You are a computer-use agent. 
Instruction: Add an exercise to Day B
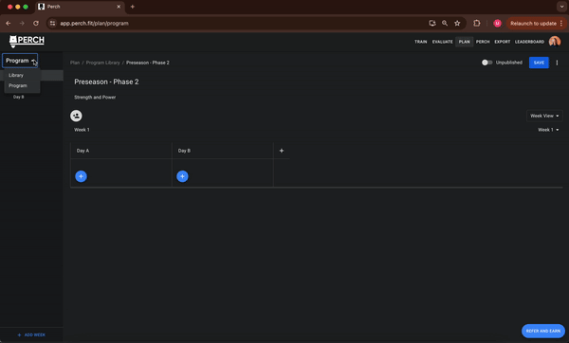click(182, 176)
